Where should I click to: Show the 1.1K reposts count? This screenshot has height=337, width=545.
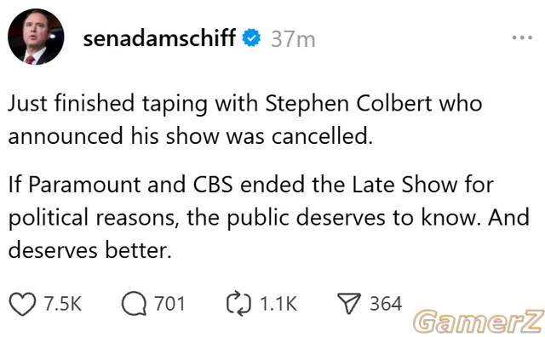click(278, 304)
